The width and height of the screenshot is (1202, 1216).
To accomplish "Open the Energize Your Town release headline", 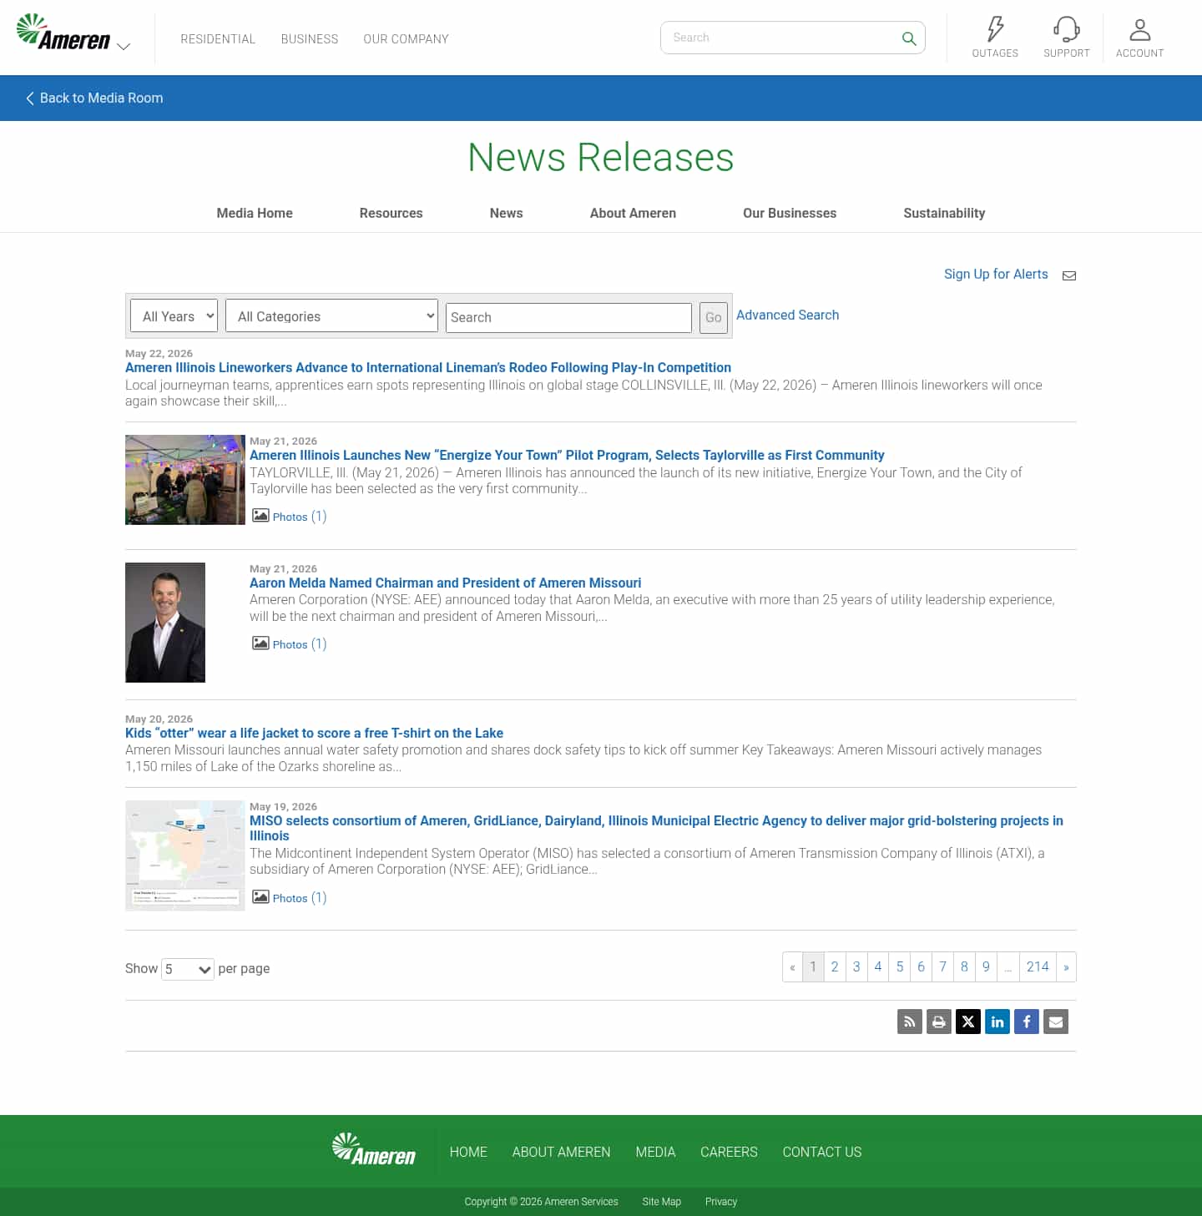I will pyautogui.click(x=567, y=455).
